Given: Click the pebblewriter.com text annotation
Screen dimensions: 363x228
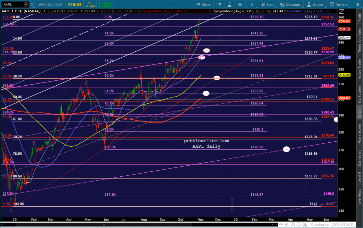Looking at the screenshot, I should pyautogui.click(x=206, y=141).
